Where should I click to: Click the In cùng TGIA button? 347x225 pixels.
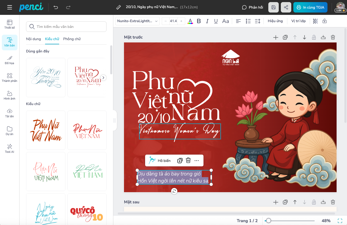click(x=310, y=7)
